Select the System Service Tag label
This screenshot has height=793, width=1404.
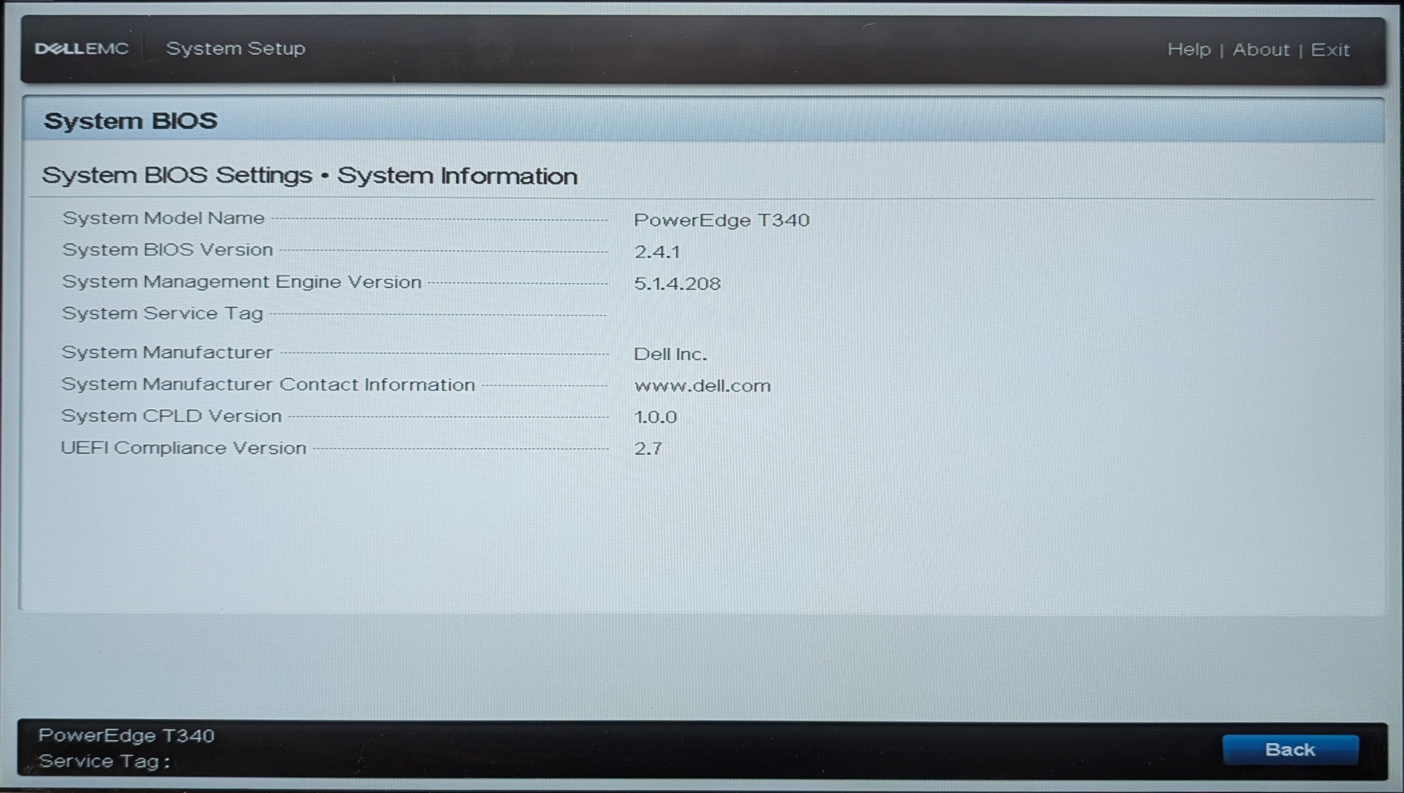[162, 314]
